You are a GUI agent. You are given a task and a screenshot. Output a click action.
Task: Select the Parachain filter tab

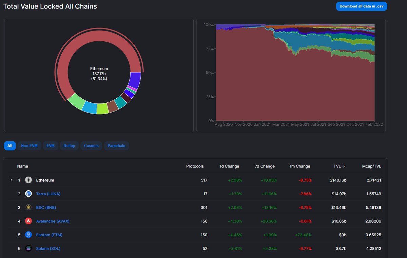[x=116, y=146]
